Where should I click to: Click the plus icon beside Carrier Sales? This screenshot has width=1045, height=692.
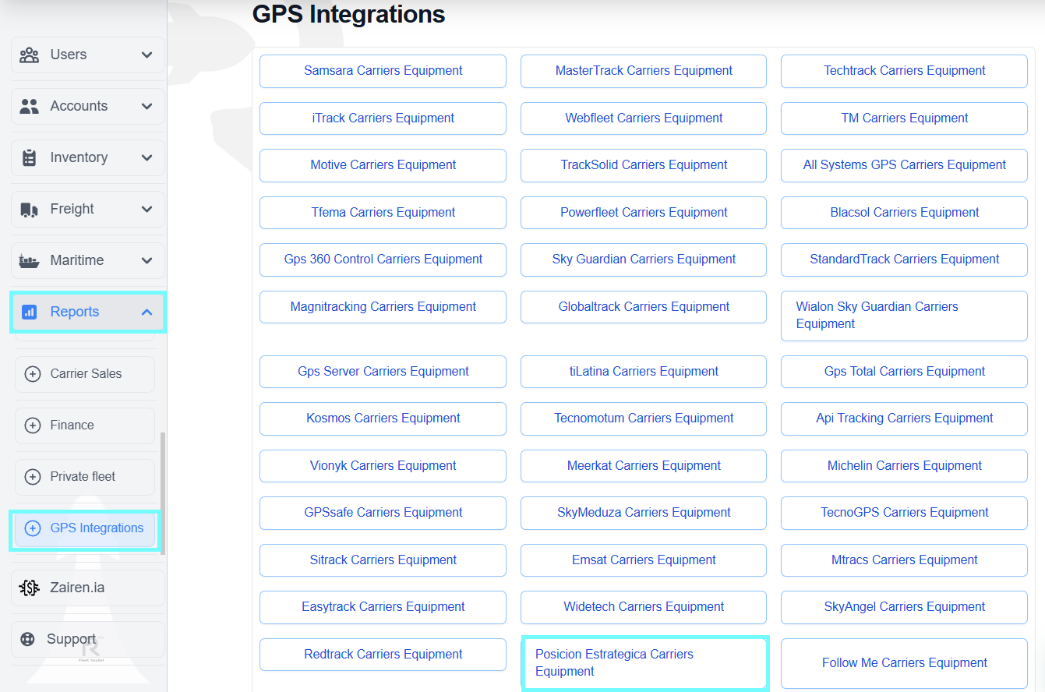33,374
